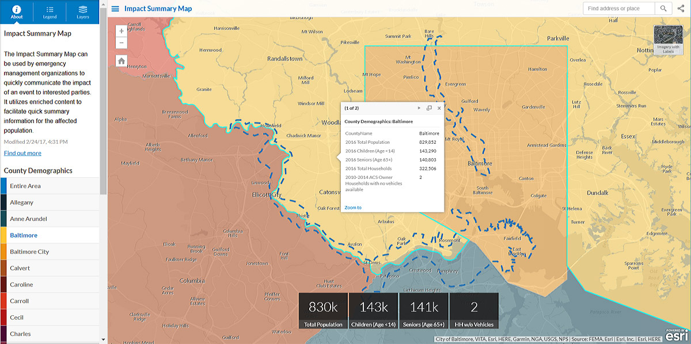Close the Baltimore demographics popup

[x=439, y=108]
